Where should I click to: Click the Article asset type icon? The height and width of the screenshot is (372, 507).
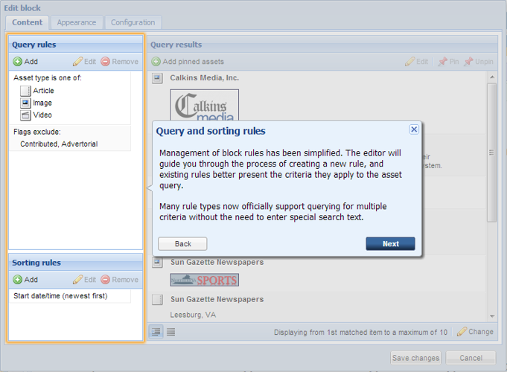coord(25,91)
